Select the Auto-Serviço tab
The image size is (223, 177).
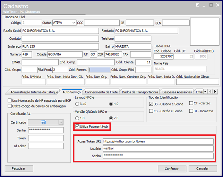(71, 92)
